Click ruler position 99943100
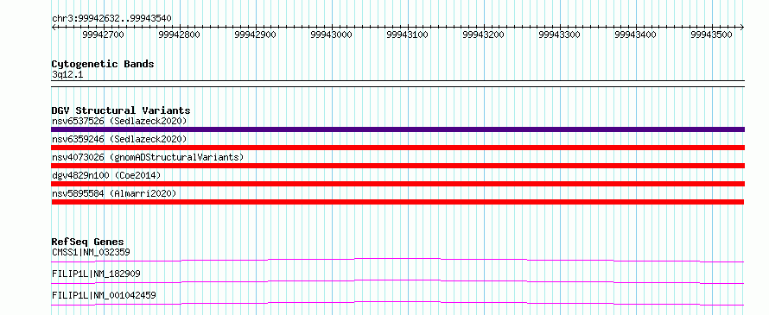The image size is (769, 315). 408,35
